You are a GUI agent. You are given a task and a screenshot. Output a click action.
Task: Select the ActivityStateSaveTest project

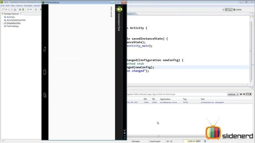[x=16, y=20]
